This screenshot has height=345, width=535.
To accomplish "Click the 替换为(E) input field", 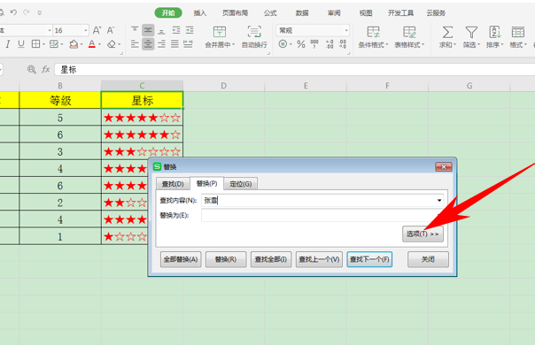I will pos(322,216).
